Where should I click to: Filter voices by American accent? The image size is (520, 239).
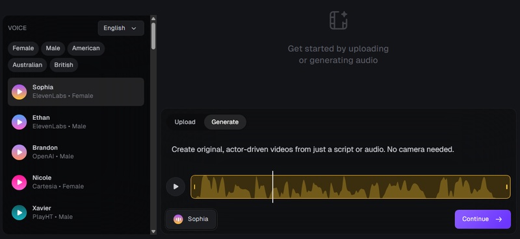pos(86,49)
